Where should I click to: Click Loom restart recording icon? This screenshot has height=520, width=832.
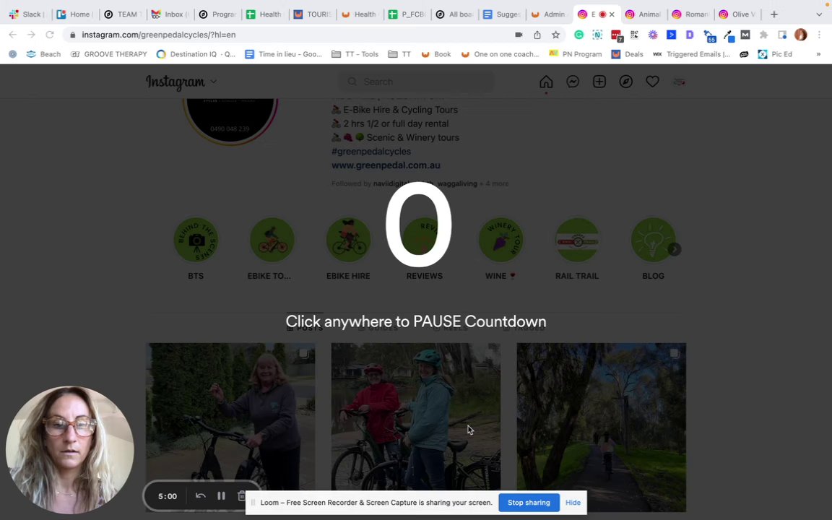tap(201, 496)
